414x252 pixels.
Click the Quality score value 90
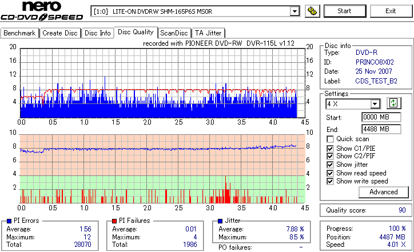coord(402,210)
